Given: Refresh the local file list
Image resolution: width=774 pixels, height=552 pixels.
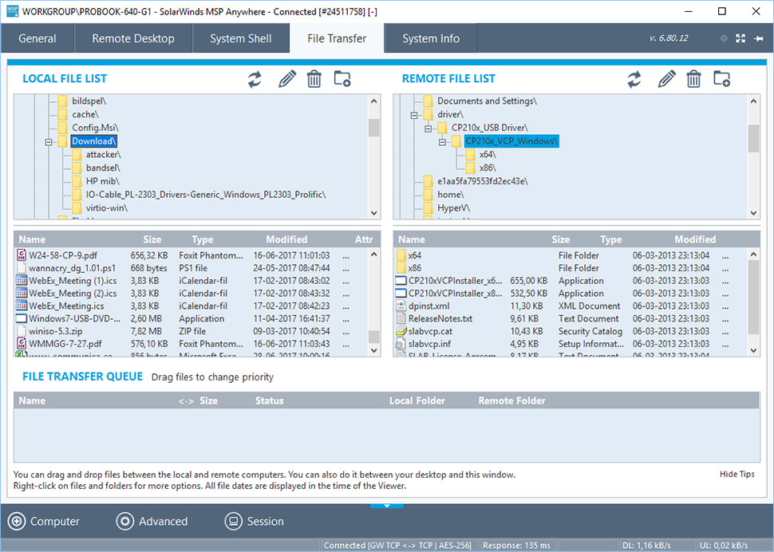Looking at the screenshot, I should [x=255, y=79].
